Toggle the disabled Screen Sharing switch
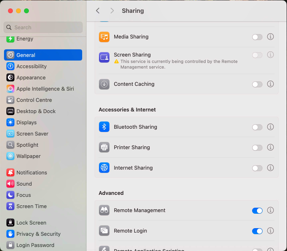The image size is (287, 251). (257, 55)
